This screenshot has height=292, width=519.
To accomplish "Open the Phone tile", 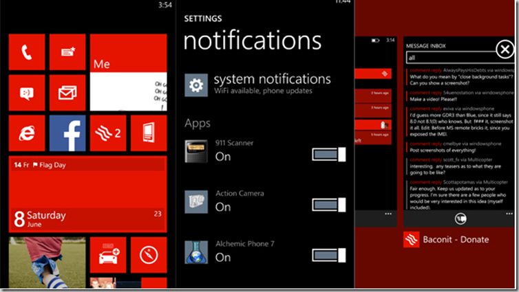I will tap(27, 52).
